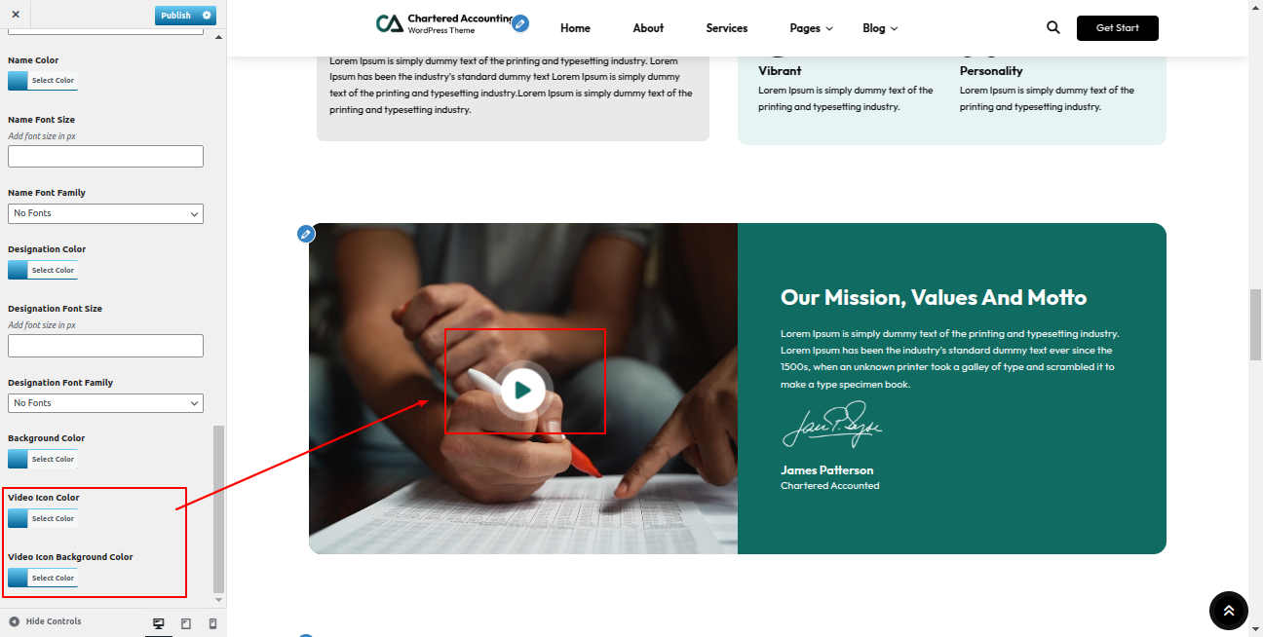Click the search magnifier icon
The image size is (1263, 637).
click(1052, 27)
